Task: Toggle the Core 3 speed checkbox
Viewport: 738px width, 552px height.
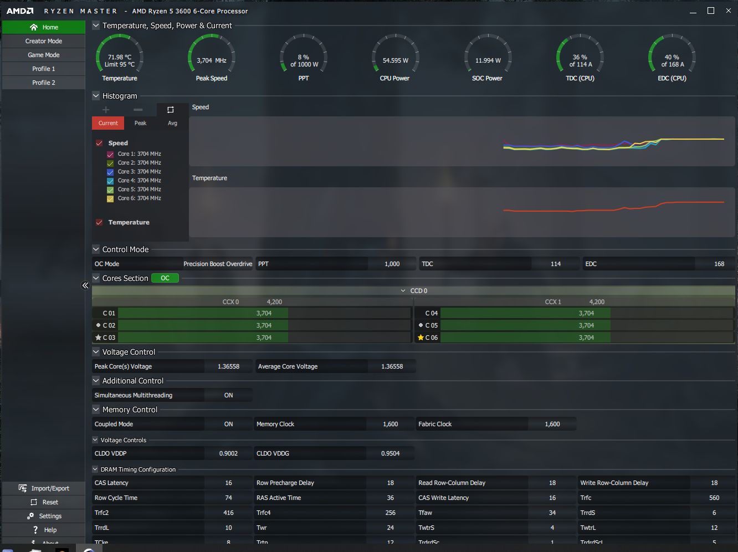Action: tap(110, 172)
